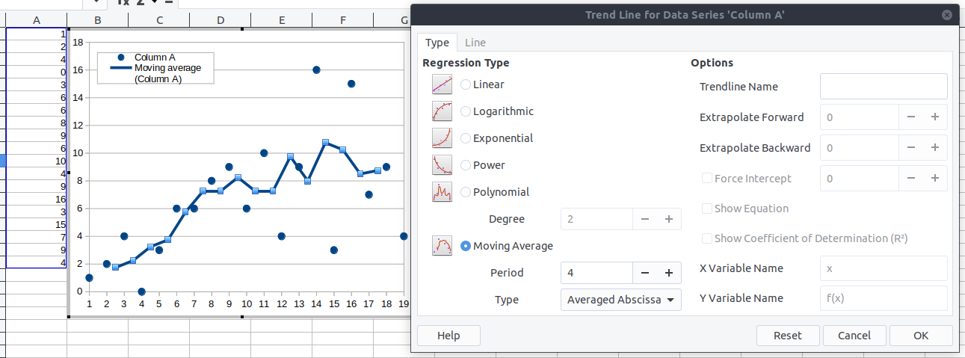Select the Polynomial radio button
The height and width of the screenshot is (358, 965).
466,192
